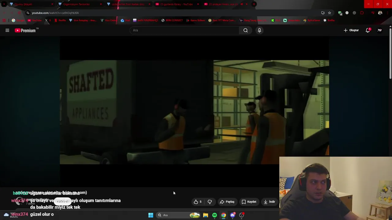Open Spotify from the taskbar
Screen dimensions: 392x220
[x=214, y=215]
